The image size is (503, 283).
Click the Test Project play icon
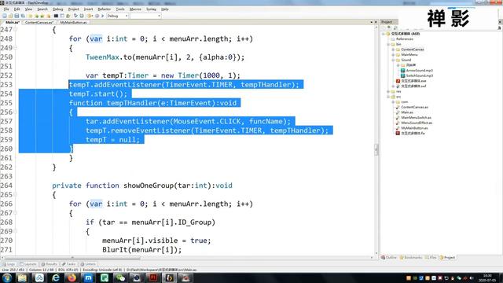click(x=103, y=16)
